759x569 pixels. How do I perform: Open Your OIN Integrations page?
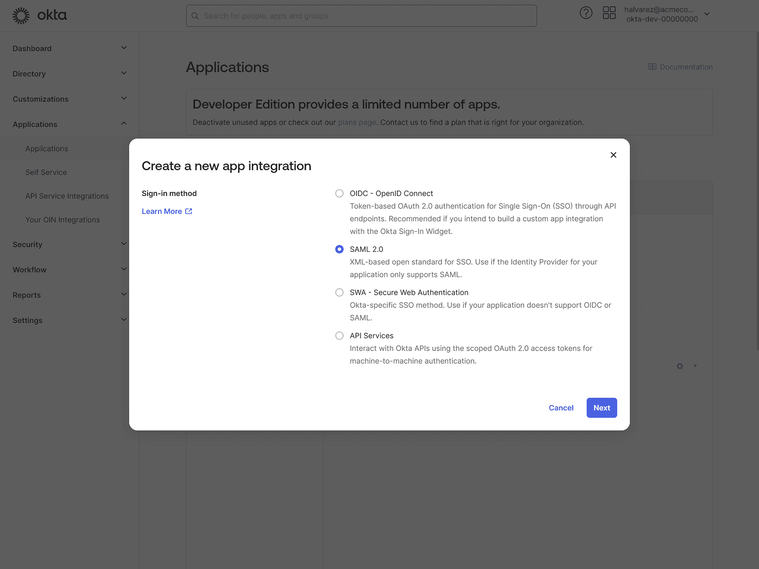point(62,220)
